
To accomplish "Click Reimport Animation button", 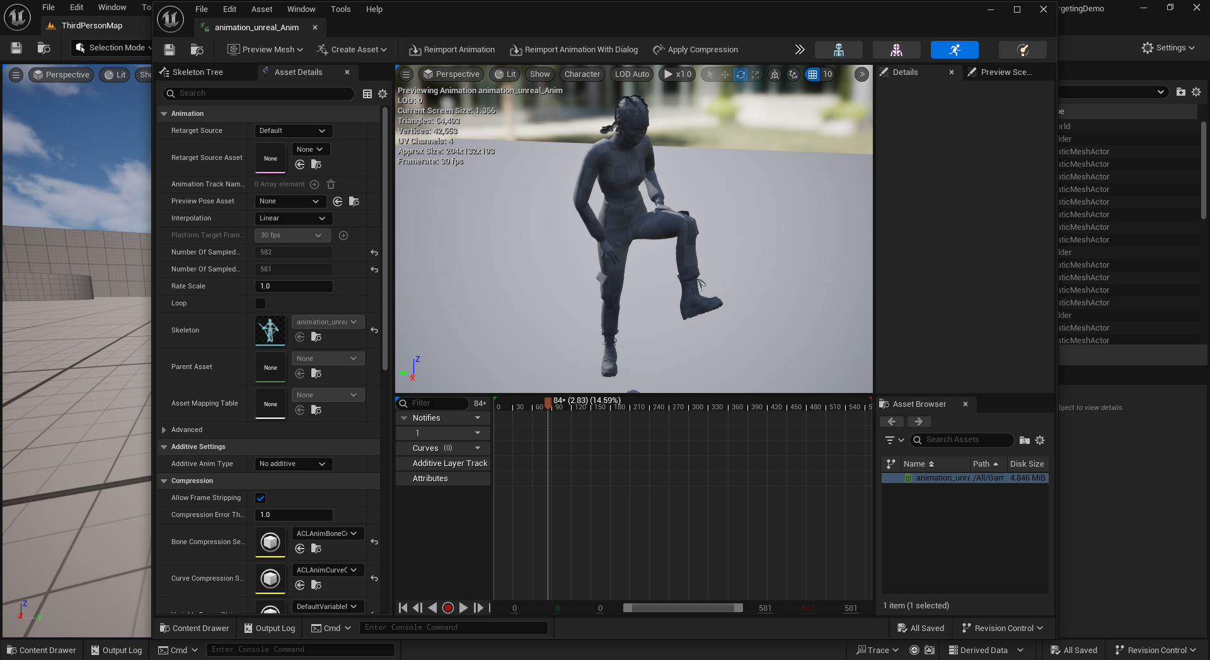I will coord(452,50).
